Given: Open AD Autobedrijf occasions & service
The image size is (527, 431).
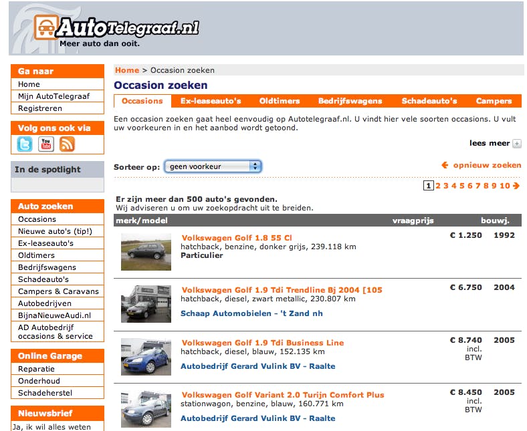Looking at the screenshot, I should (58, 332).
